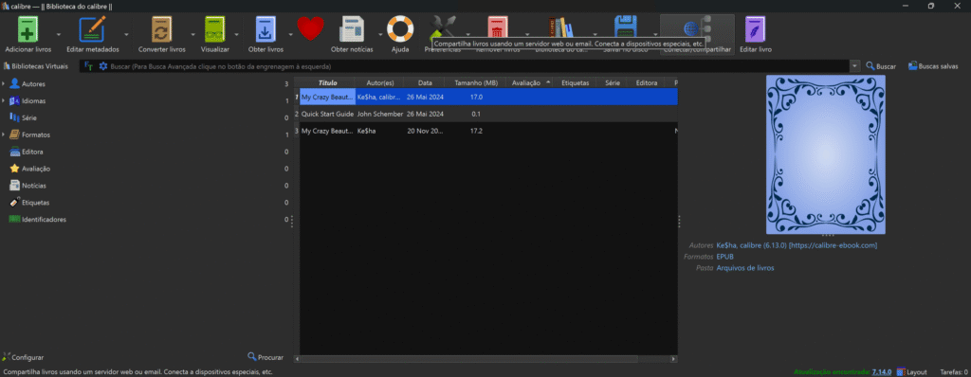Open search history dropdown arrow

(855, 66)
